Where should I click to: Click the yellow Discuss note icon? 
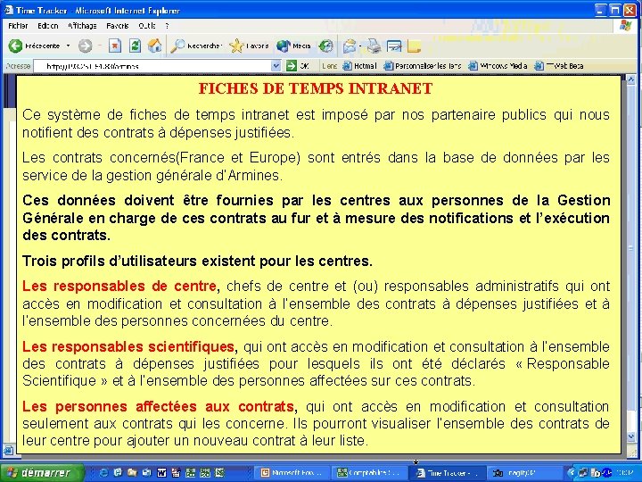pos(414,46)
